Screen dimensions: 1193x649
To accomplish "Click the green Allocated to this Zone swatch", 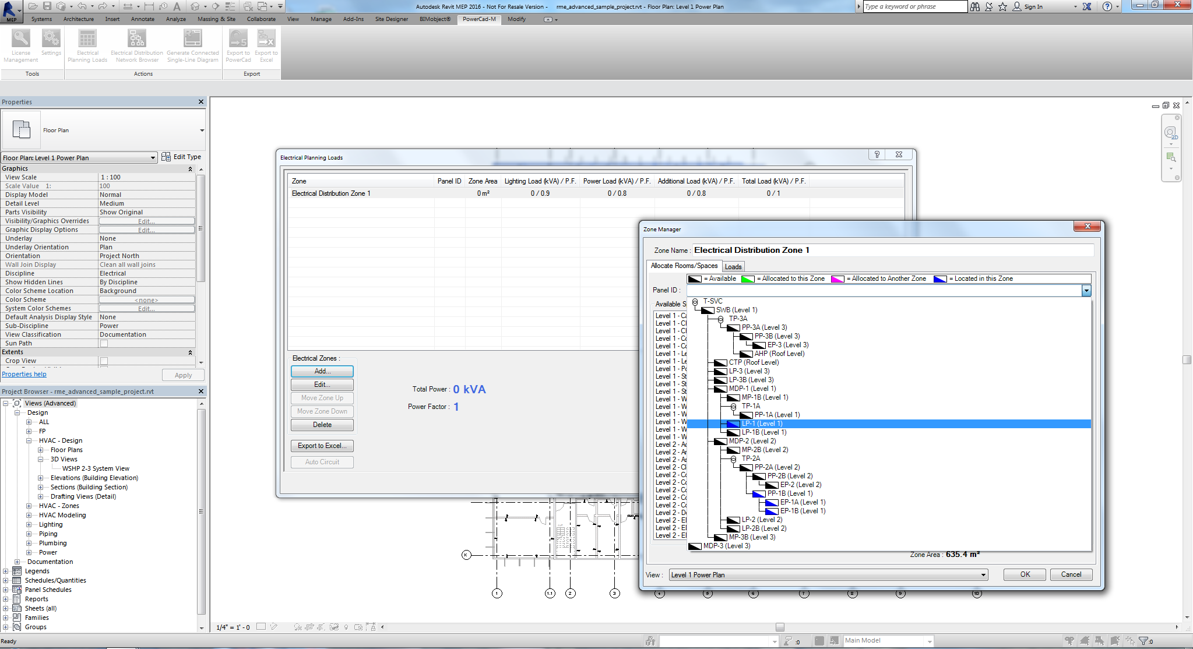I will (x=747, y=279).
